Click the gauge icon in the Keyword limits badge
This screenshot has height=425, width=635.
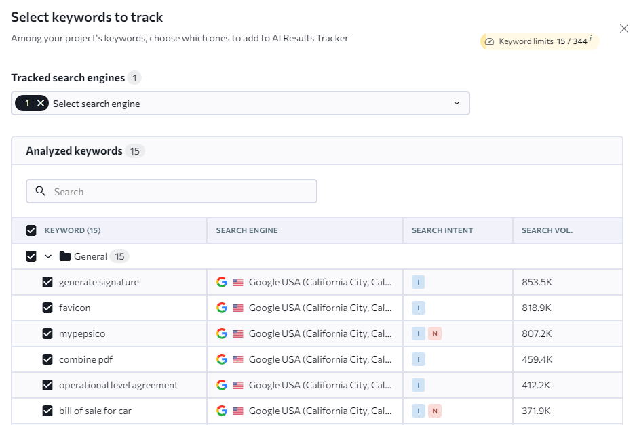coord(489,41)
